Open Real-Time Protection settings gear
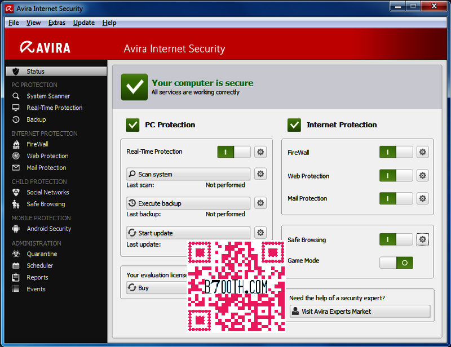This screenshot has width=451, height=347. [260, 152]
